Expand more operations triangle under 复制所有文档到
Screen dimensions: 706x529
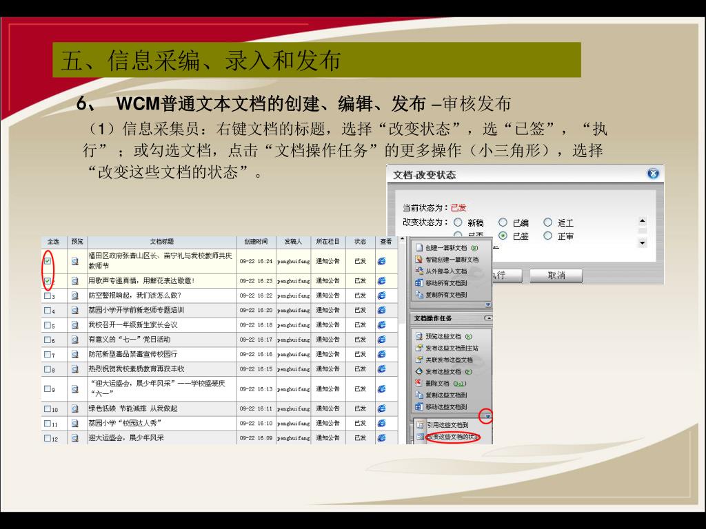coord(488,305)
